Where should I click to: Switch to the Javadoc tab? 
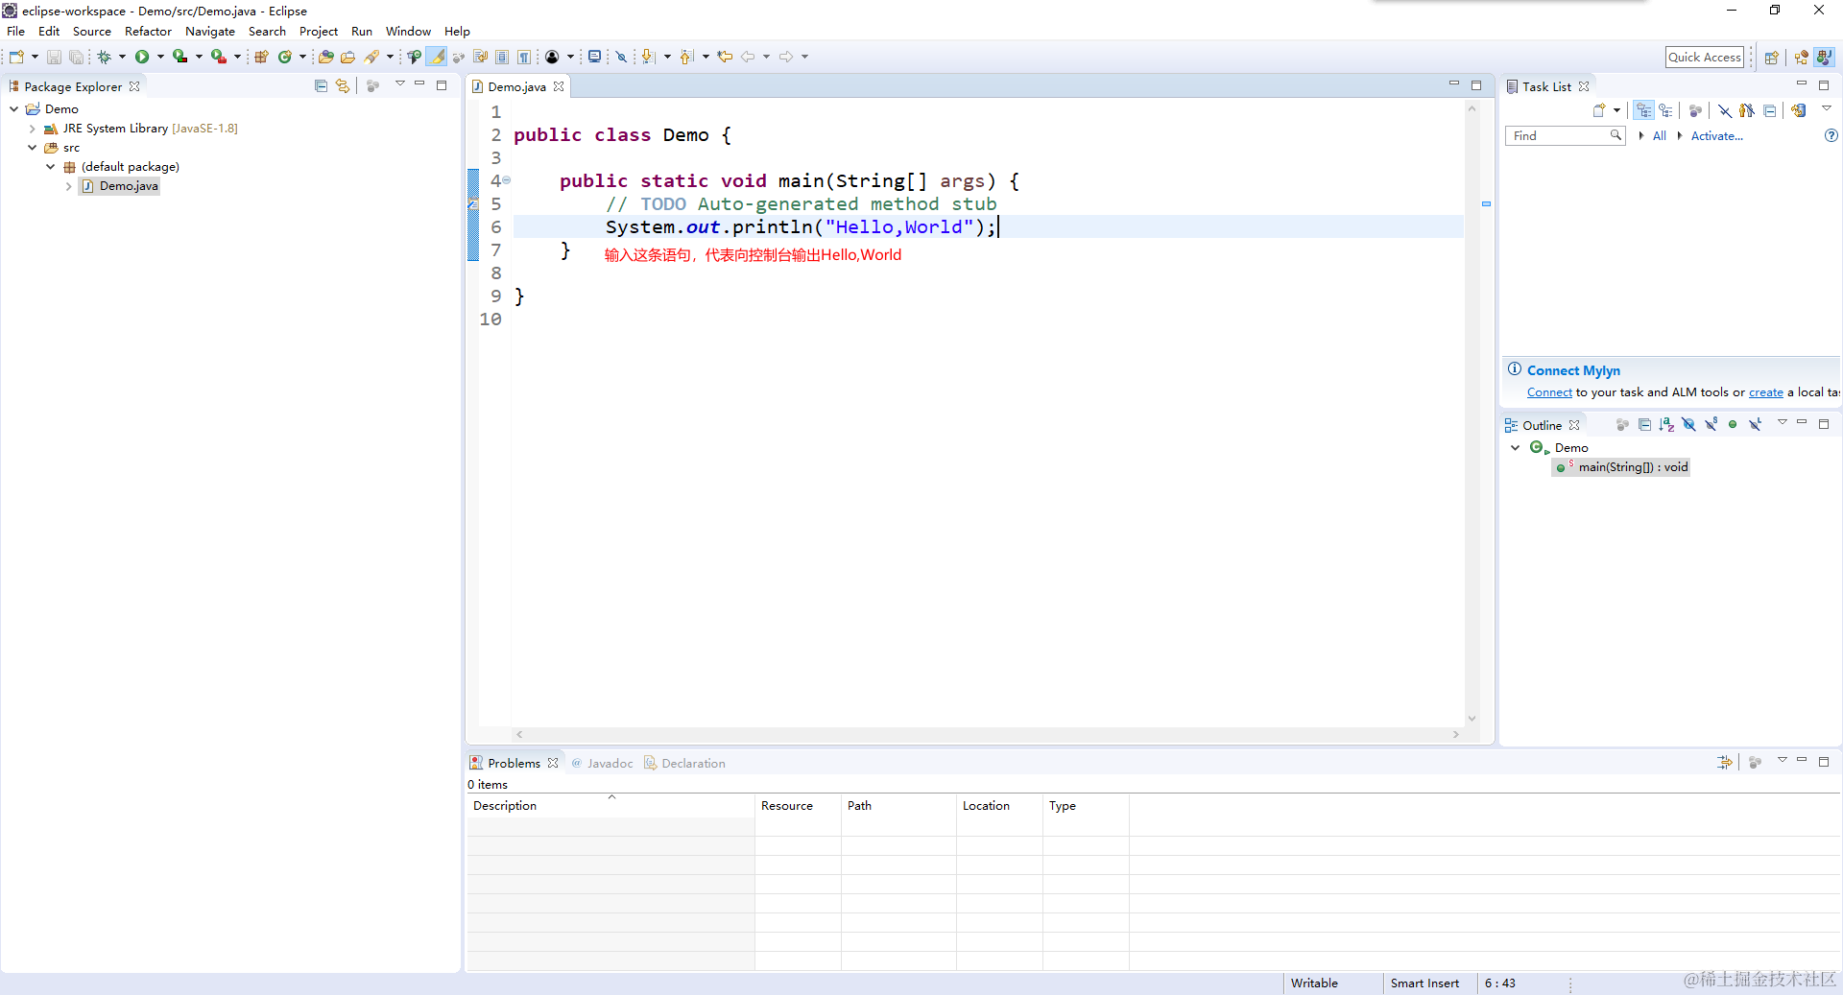coord(602,763)
